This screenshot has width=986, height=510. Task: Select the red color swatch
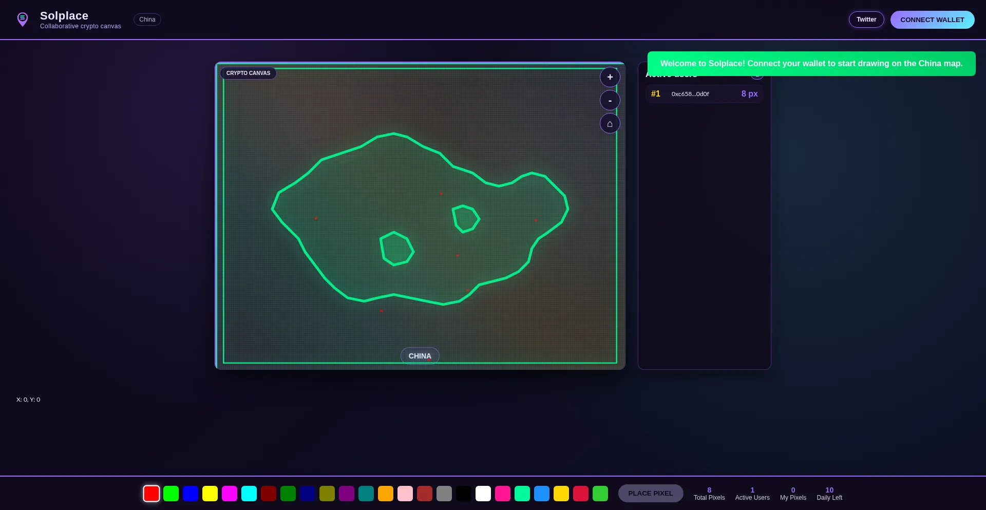click(x=151, y=494)
